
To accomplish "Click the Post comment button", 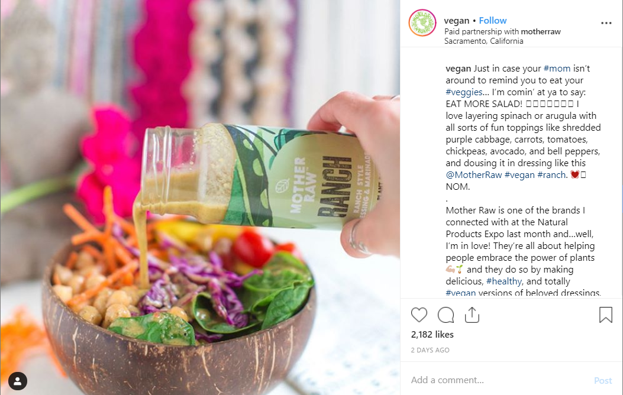I will [x=603, y=380].
